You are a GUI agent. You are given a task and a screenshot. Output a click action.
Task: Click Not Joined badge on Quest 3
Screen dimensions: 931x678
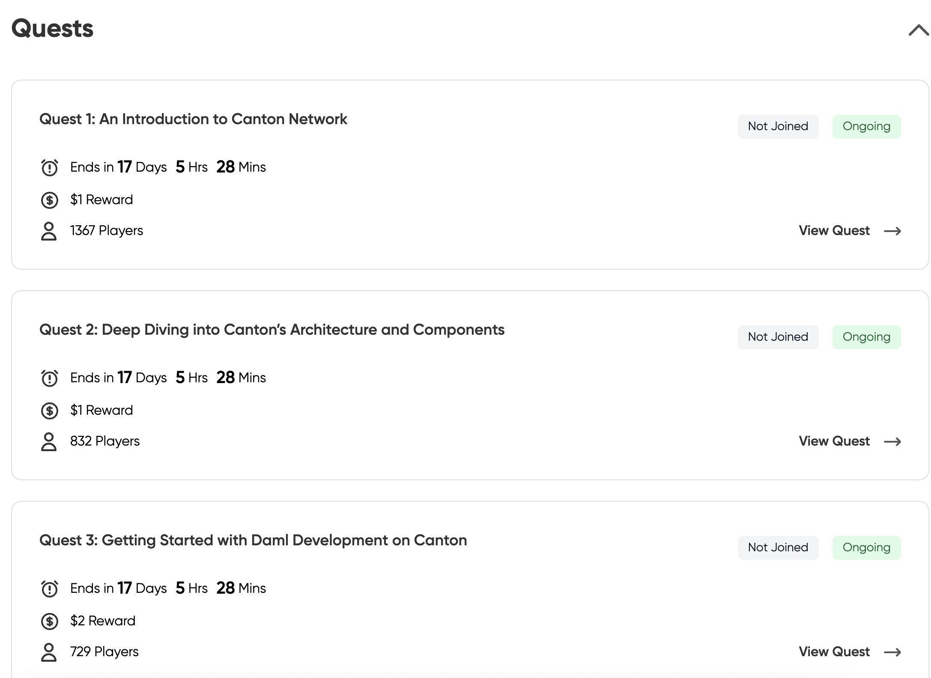pyautogui.click(x=778, y=547)
